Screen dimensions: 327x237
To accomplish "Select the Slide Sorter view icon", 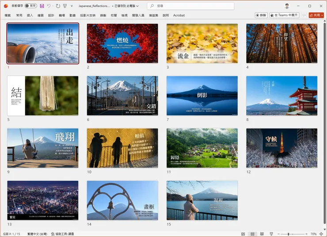I will click(252, 233).
